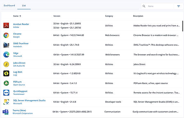Click the Acrobat Reader app icon

point(6,26)
